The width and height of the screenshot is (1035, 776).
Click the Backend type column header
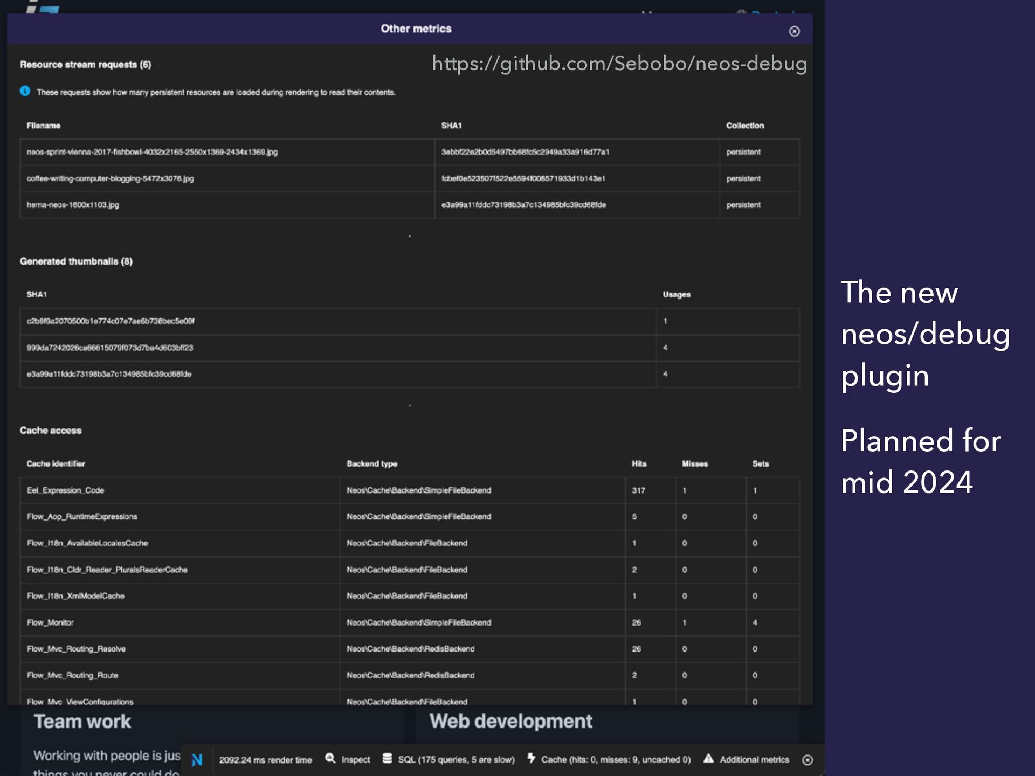372,463
